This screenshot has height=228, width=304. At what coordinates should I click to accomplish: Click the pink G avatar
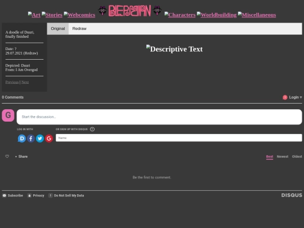(x=8, y=115)
